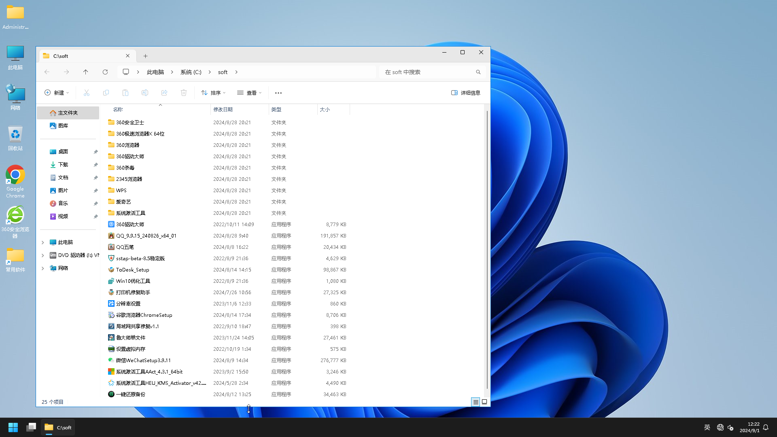Image resolution: width=777 pixels, height=437 pixels.
Task: Click the file list vertical scrollbar
Action: (487, 250)
